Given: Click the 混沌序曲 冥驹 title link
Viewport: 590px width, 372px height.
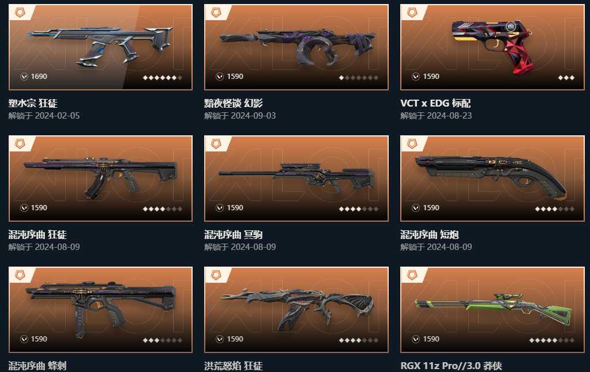Looking at the screenshot, I should 234,235.
